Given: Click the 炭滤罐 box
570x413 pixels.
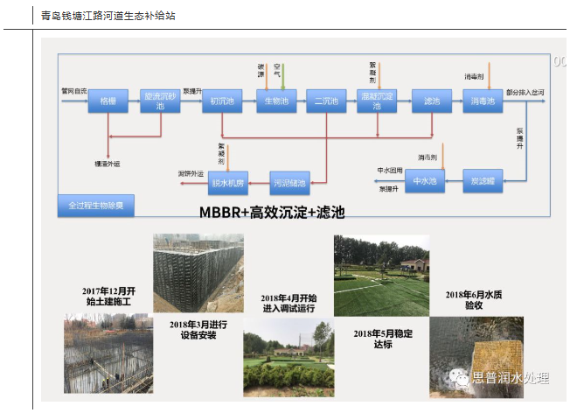Looking at the screenshot, I should tap(483, 181).
